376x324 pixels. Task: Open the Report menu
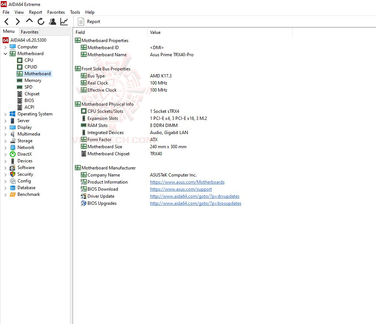[x=35, y=12]
